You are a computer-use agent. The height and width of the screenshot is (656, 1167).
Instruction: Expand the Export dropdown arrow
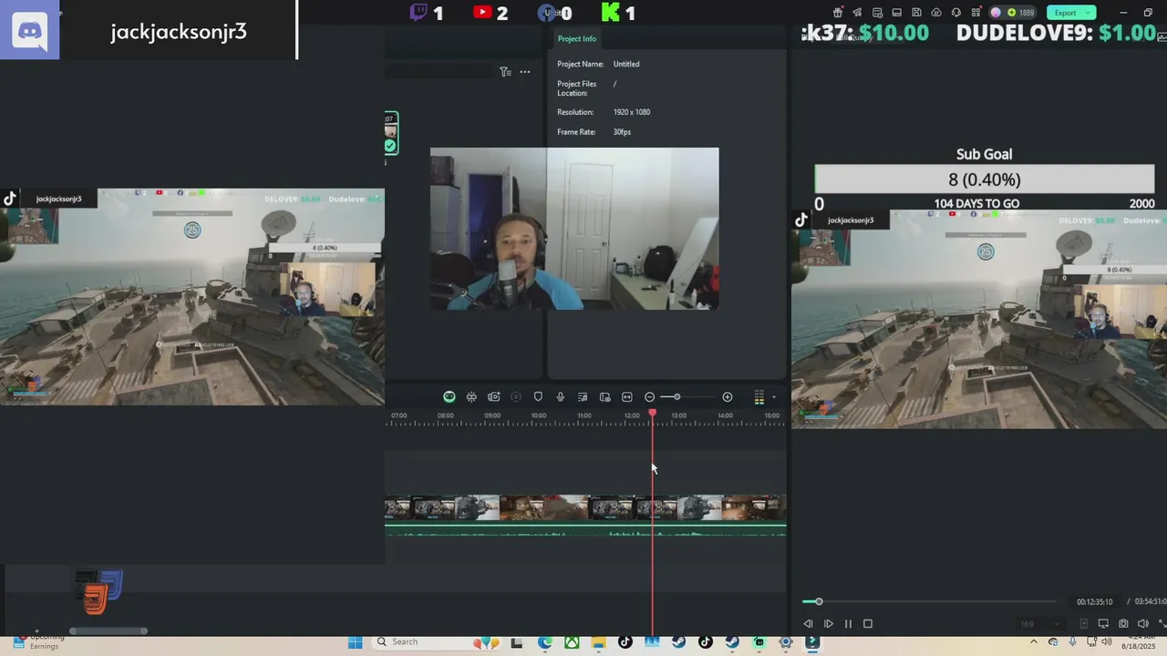(1088, 13)
